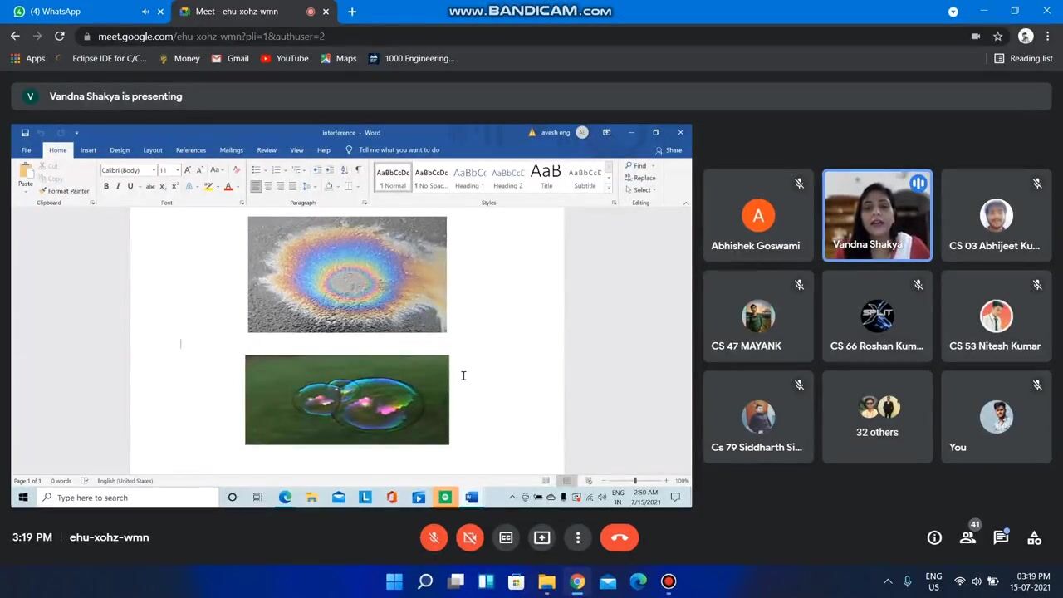Open a new Chrome tab

[352, 12]
